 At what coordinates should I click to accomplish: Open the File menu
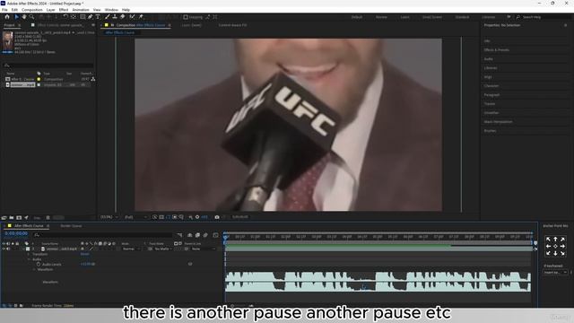tap(4, 10)
